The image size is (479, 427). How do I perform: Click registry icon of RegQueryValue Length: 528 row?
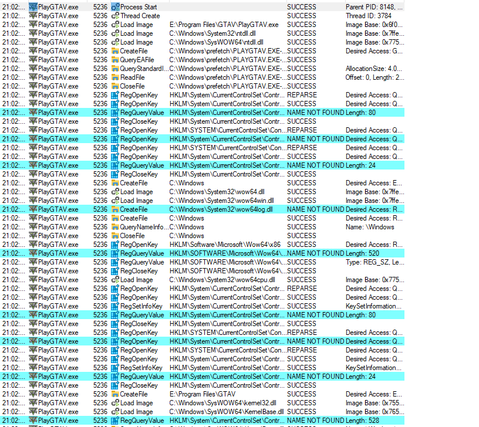115,421
